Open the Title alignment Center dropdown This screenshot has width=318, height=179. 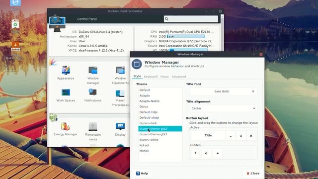(x=223, y=108)
